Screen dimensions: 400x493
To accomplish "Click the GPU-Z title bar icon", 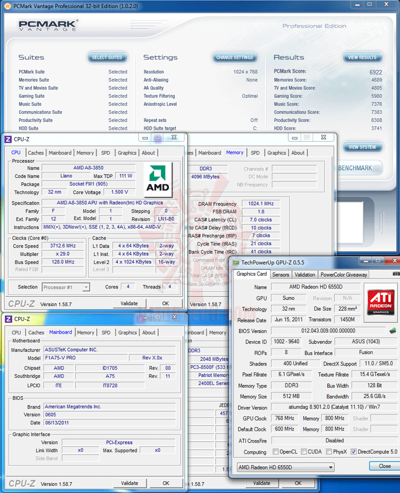I will tap(236, 262).
